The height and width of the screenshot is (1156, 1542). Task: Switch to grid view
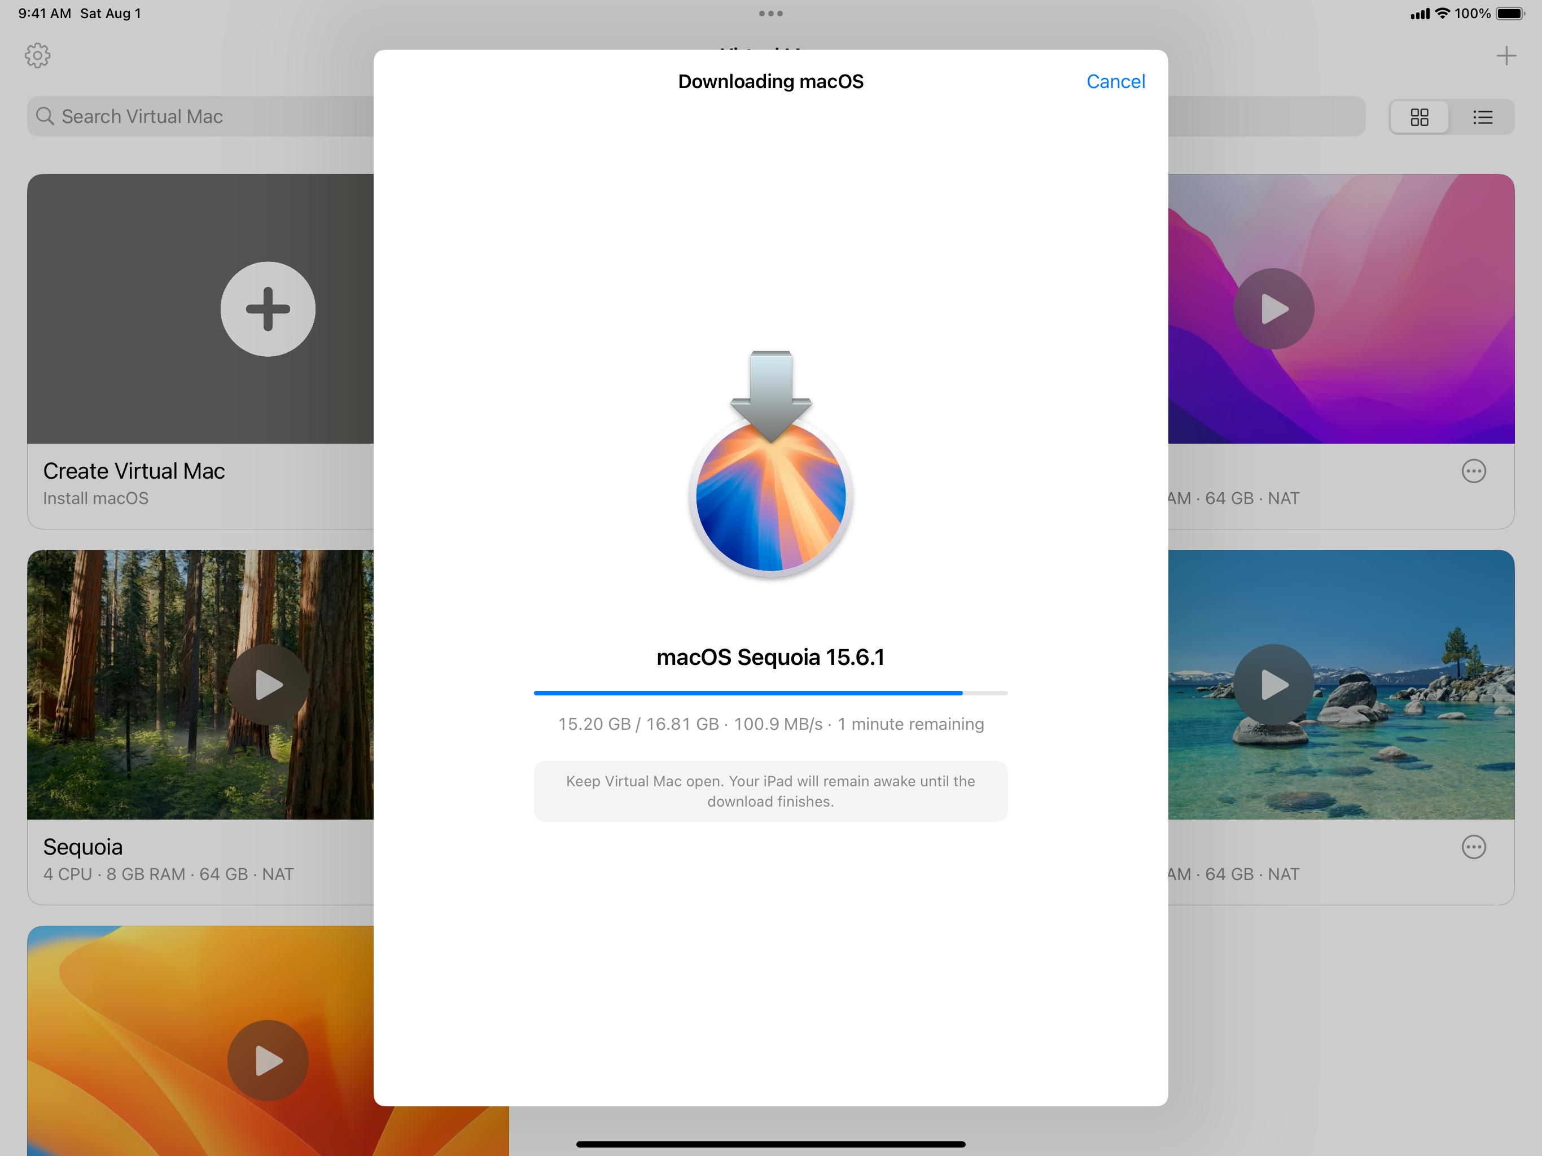[1420, 116]
